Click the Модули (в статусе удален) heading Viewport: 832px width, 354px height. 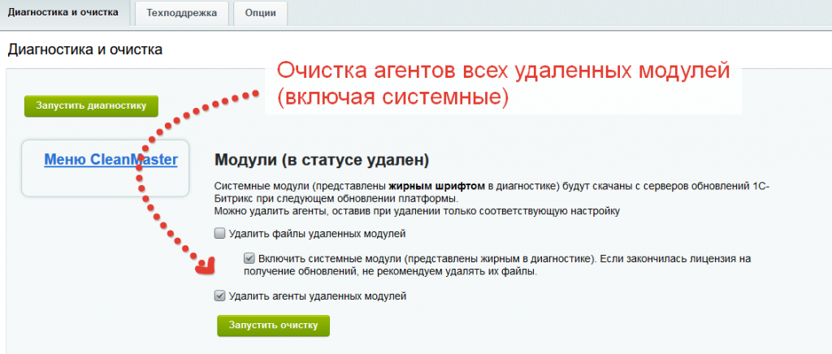pos(321,159)
